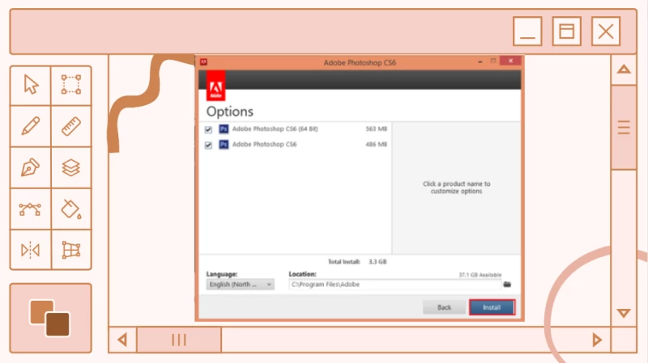Choose the ruler measurement tool
This screenshot has height=363, width=648.
click(x=71, y=126)
